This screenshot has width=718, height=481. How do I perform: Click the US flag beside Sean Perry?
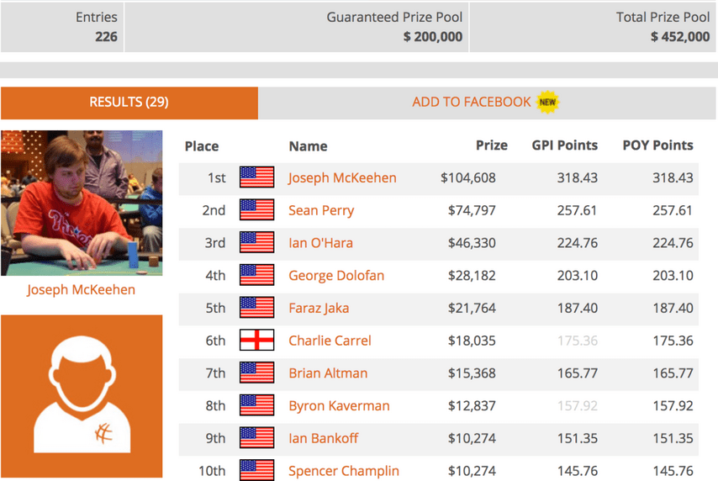[x=257, y=210]
